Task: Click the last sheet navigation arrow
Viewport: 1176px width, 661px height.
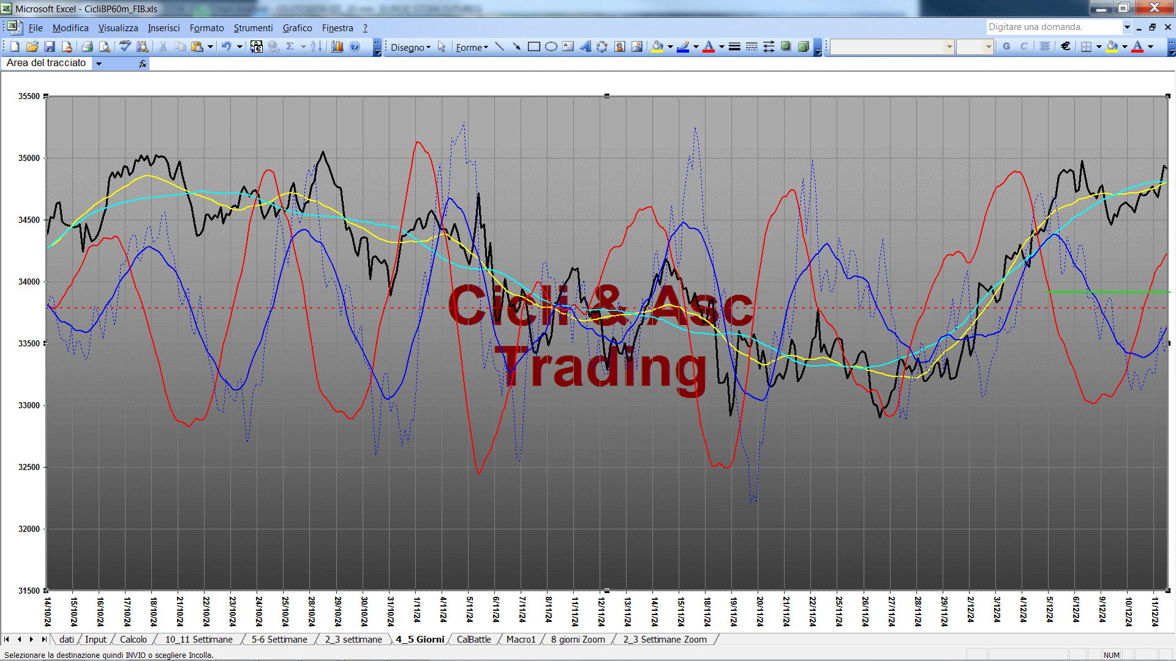Action: pyautogui.click(x=43, y=640)
